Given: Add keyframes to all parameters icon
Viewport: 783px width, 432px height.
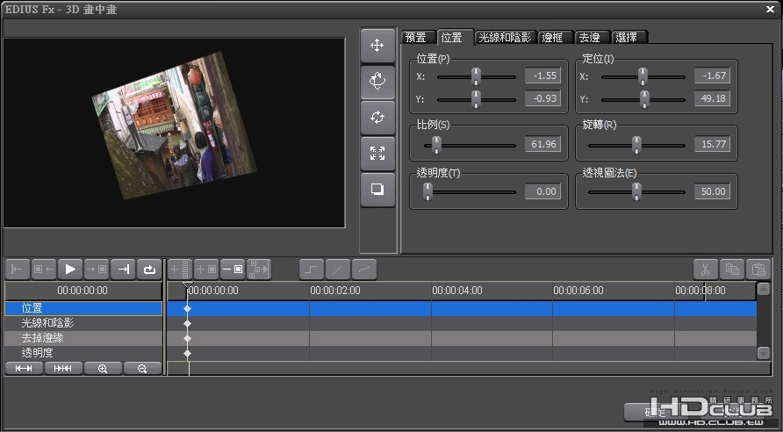Looking at the screenshot, I should 180,270.
